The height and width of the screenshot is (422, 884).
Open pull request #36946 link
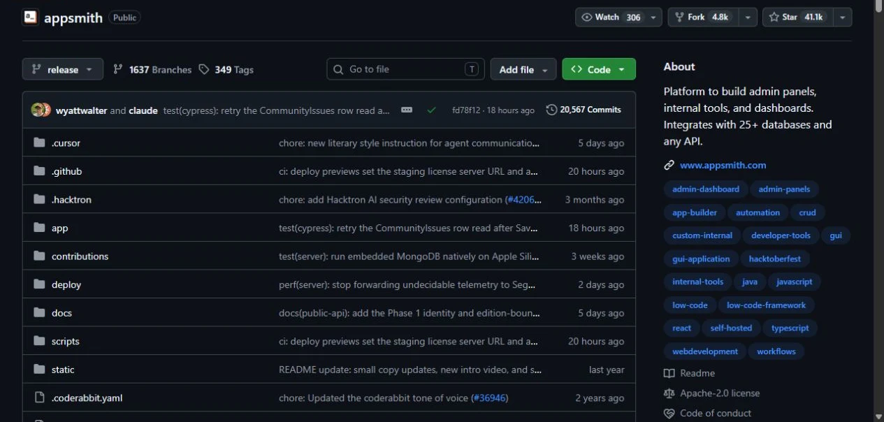(x=489, y=398)
